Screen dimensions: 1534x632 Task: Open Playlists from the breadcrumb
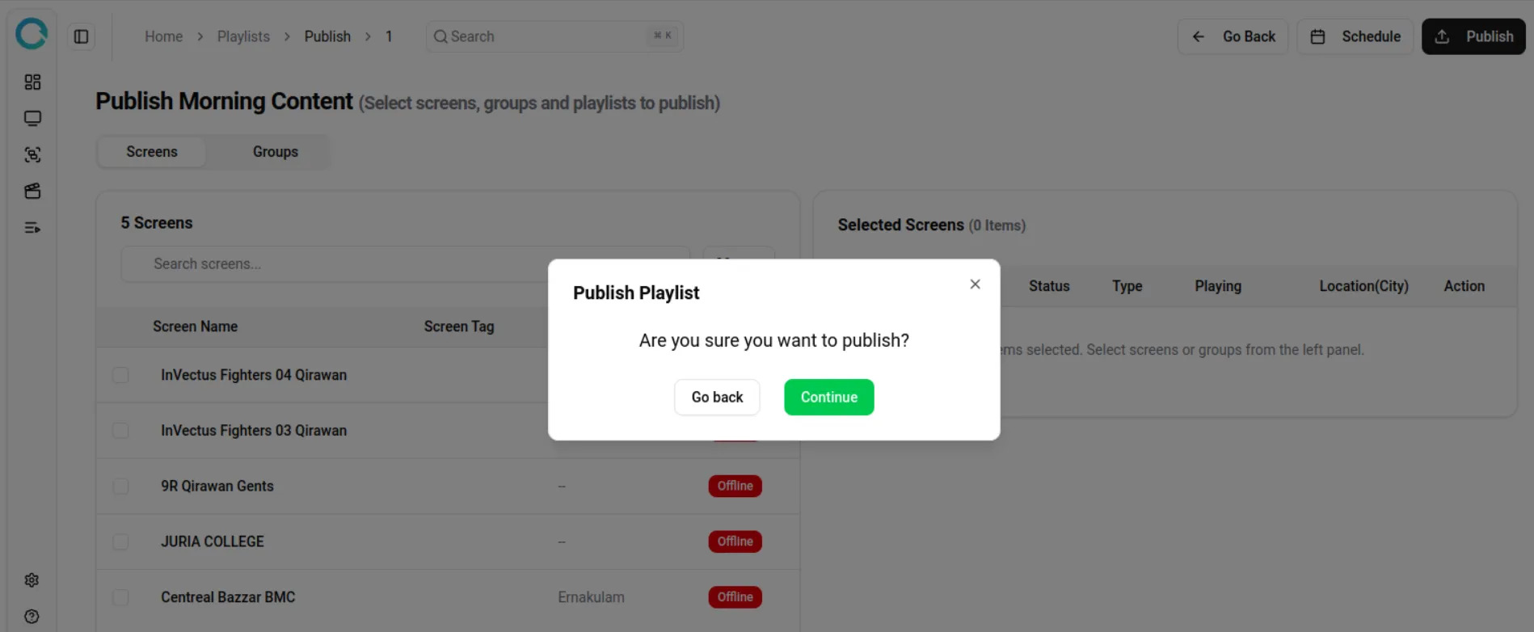243,36
